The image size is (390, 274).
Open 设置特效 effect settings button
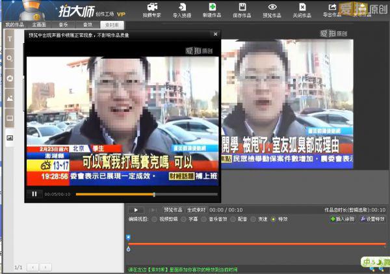(x=372, y=219)
